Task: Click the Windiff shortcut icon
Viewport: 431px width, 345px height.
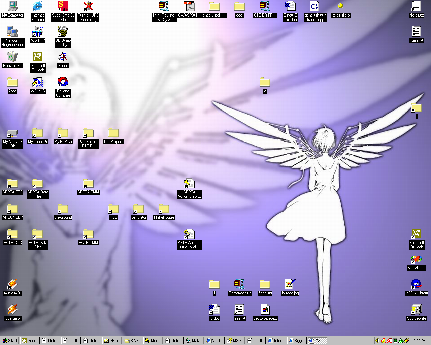Action: coord(63,57)
